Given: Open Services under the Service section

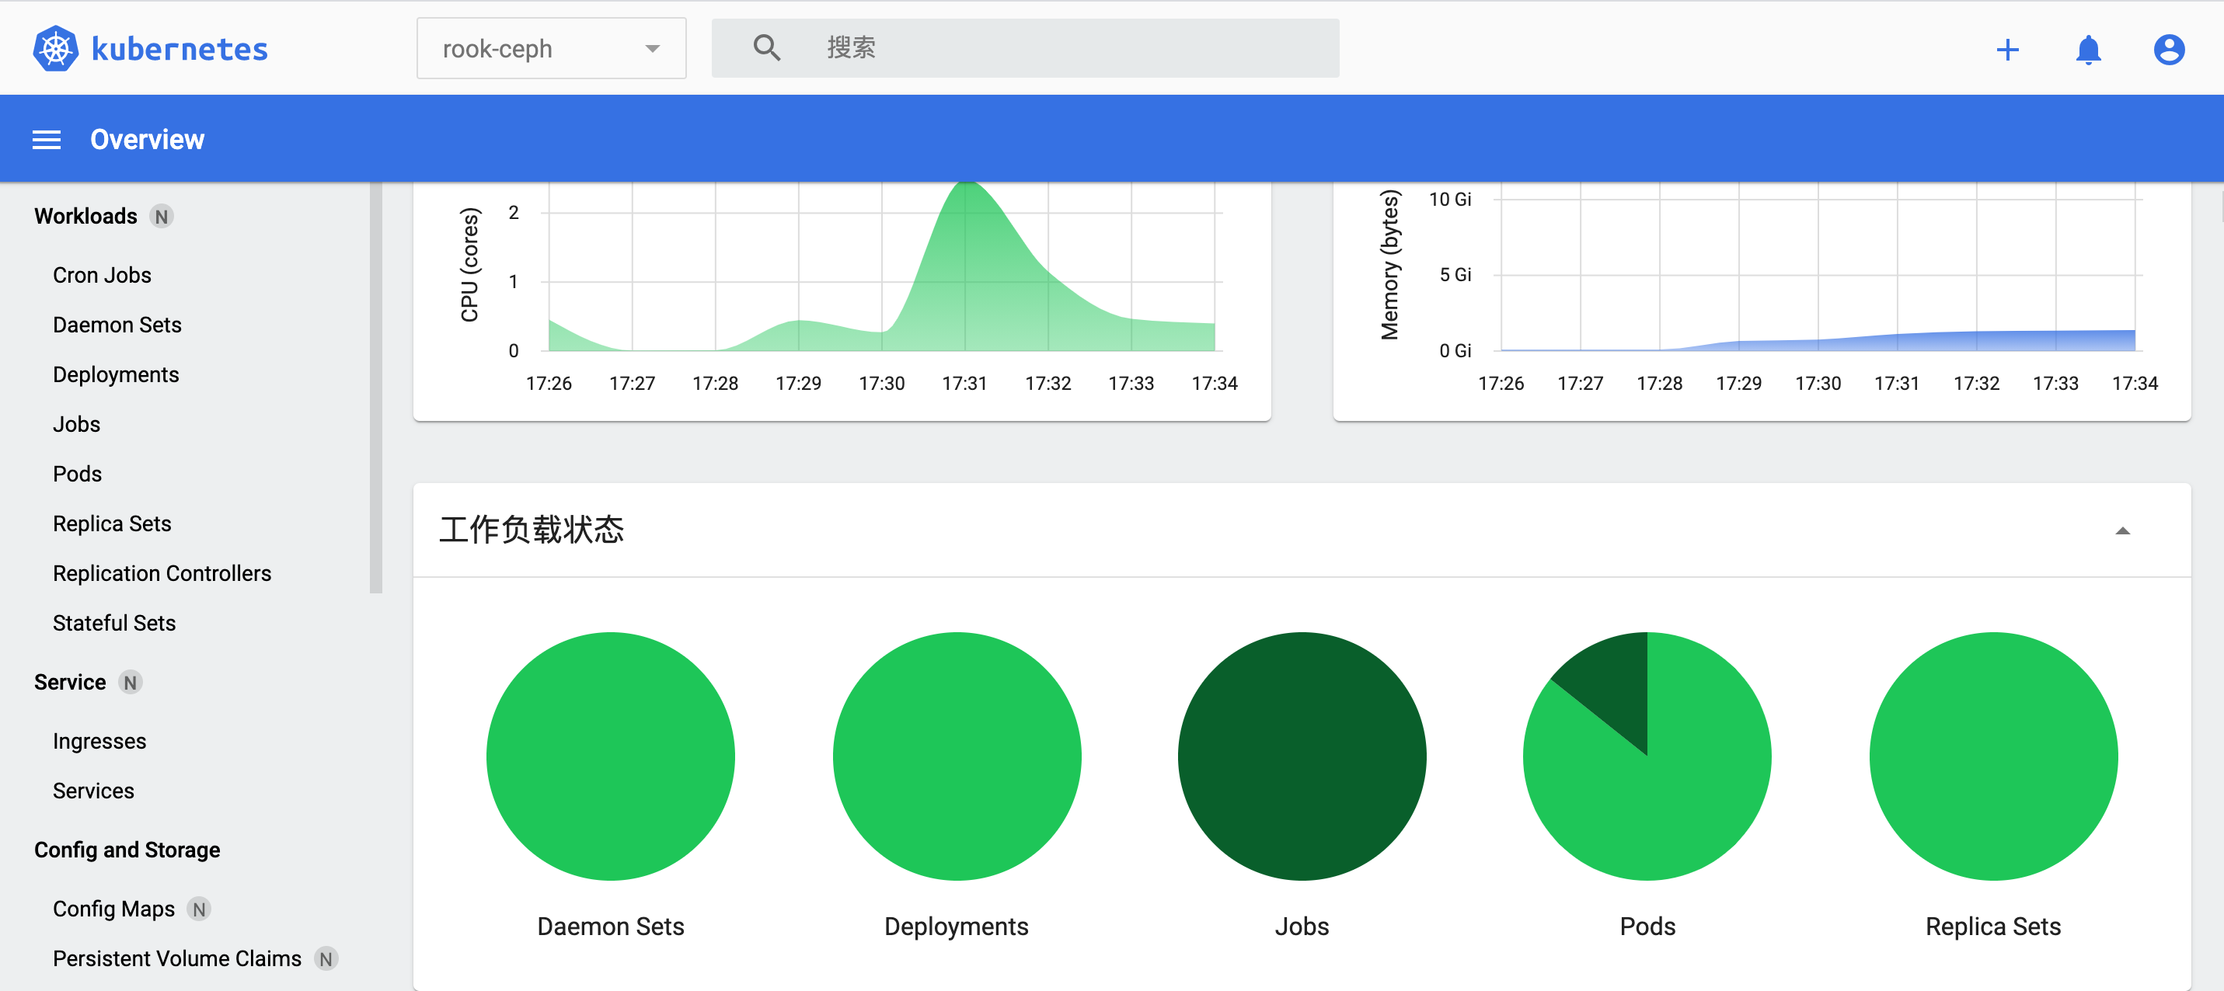Looking at the screenshot, I should coord(93,791).
